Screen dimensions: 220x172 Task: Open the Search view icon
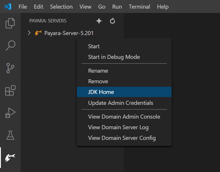10,46
